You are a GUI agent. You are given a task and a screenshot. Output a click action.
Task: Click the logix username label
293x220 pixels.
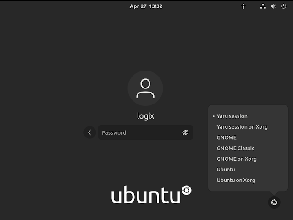(x=145, y=116)
